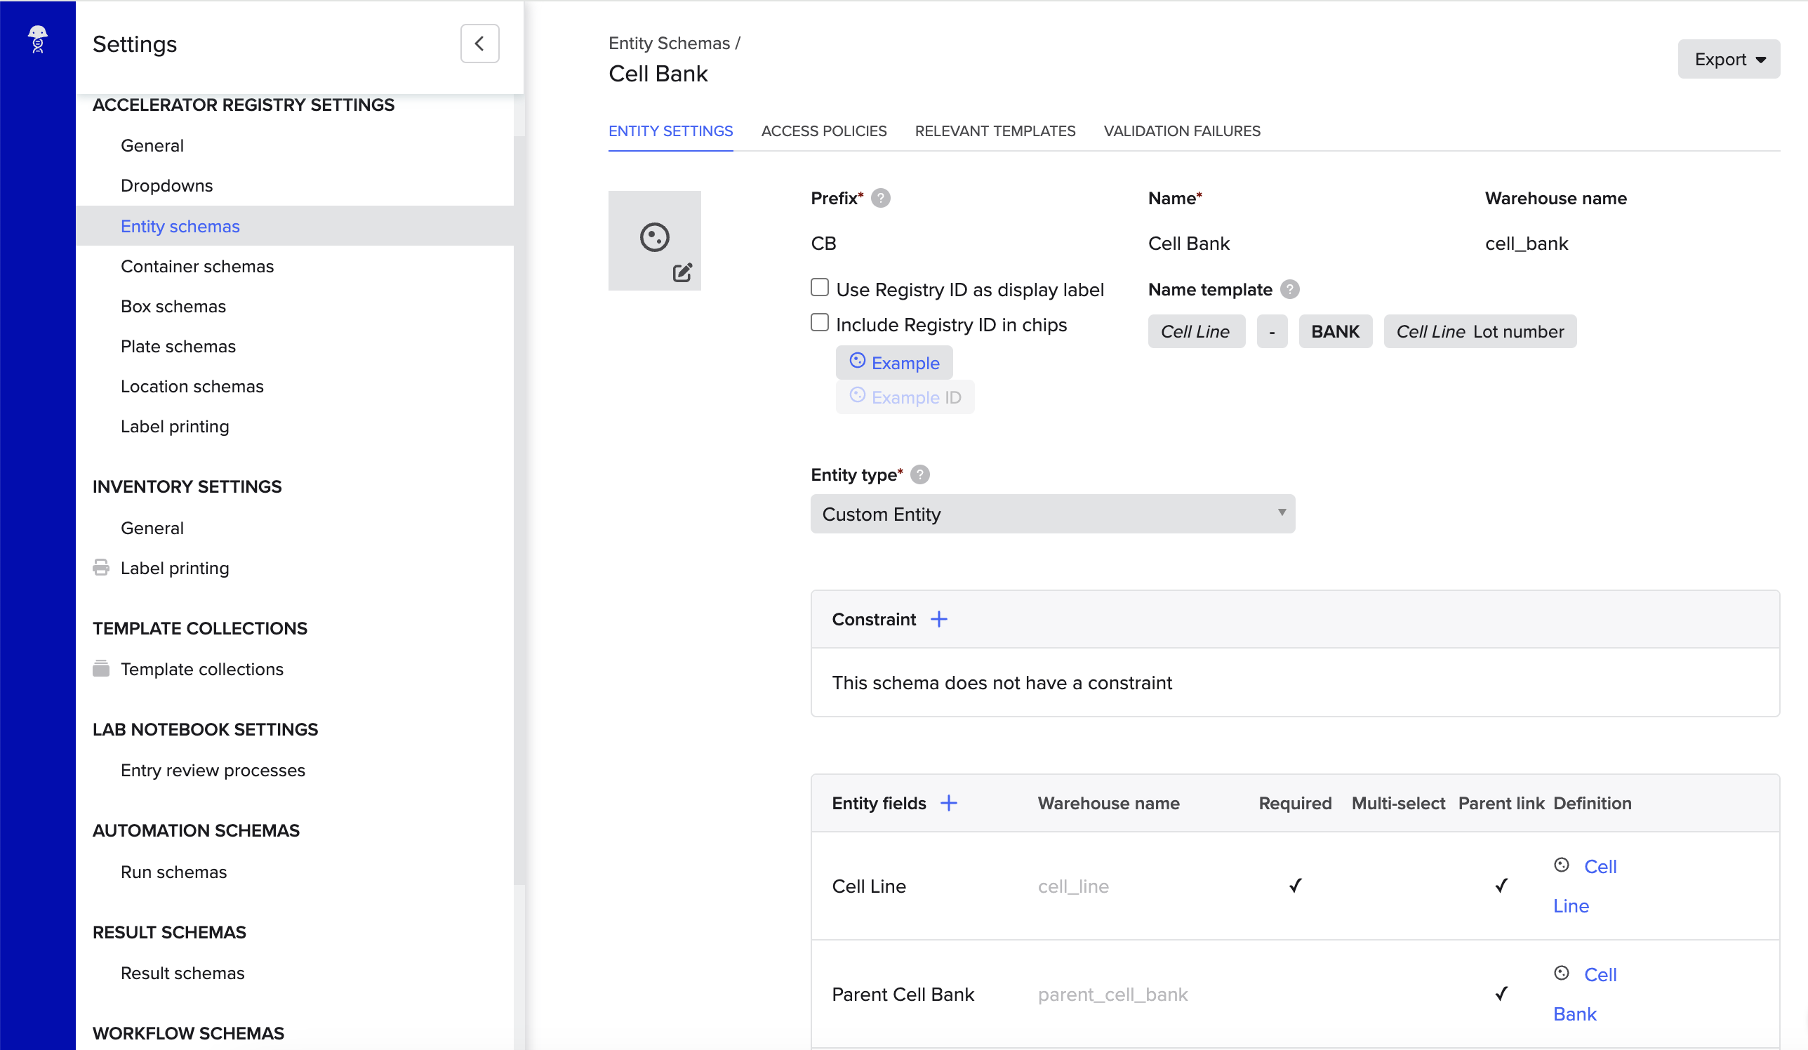
Task: Edit the Cell Bank schema icon
Action: [682, 272]
